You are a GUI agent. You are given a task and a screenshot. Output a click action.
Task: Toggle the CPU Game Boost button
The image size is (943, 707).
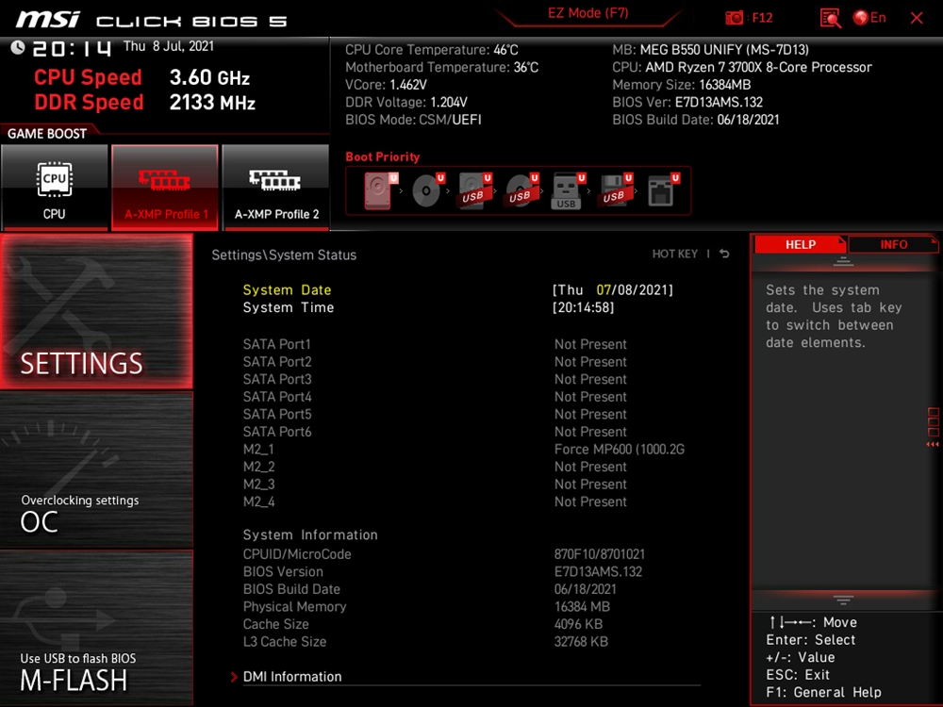(x=55, y=187)
